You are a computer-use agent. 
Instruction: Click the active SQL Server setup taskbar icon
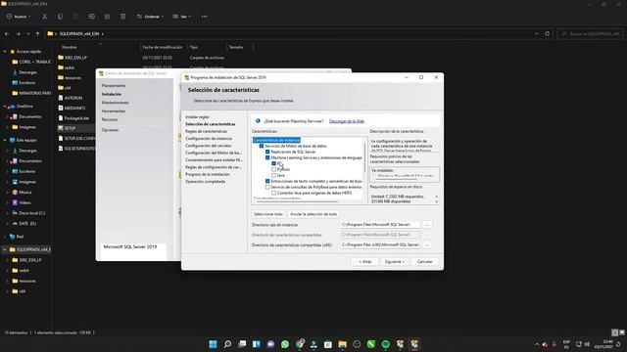414,344
